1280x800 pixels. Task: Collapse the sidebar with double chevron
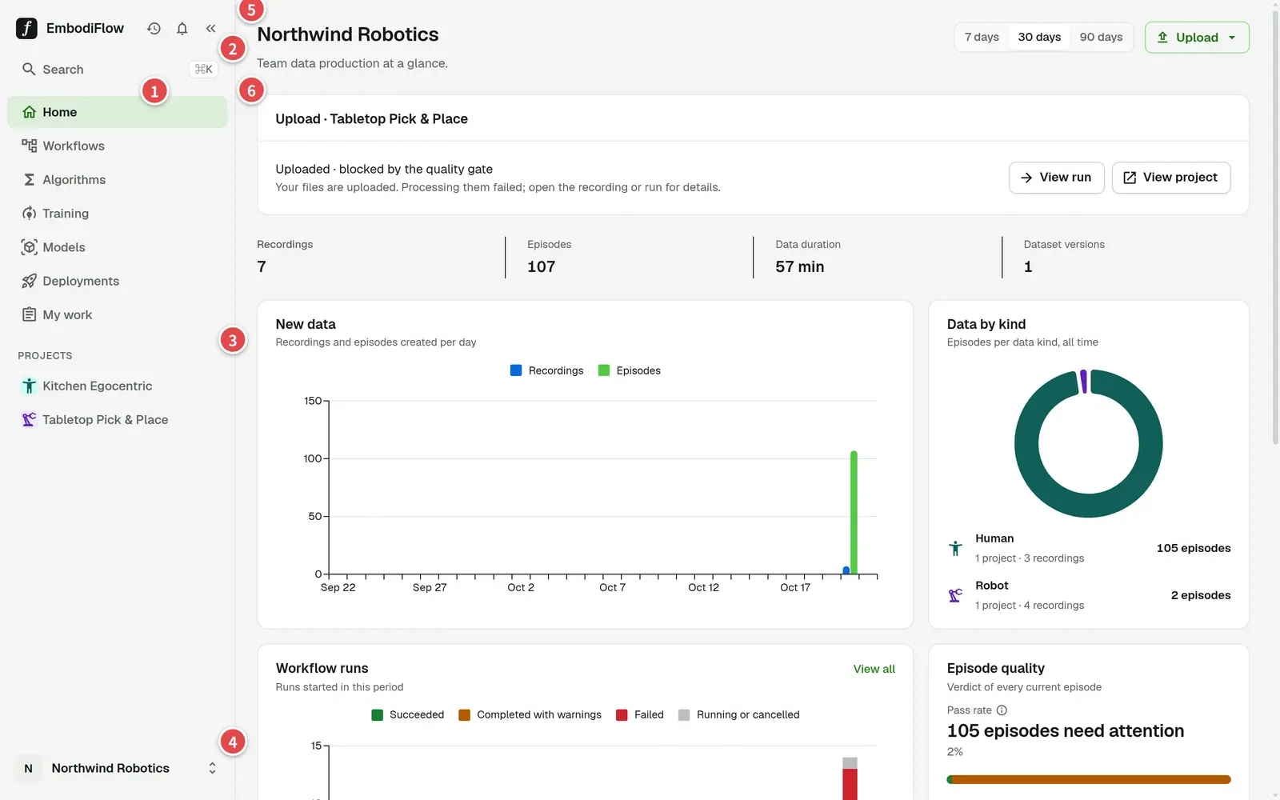210,29
